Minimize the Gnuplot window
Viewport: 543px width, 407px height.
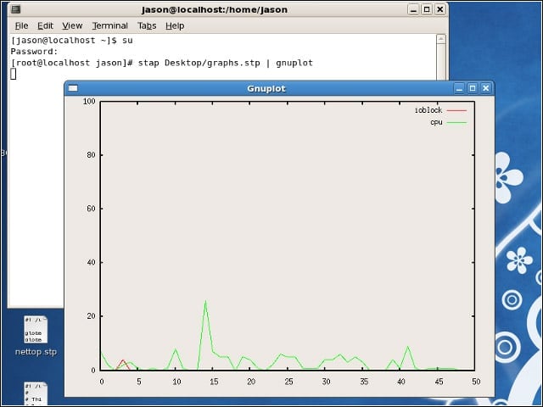click(x=459, y=88)
